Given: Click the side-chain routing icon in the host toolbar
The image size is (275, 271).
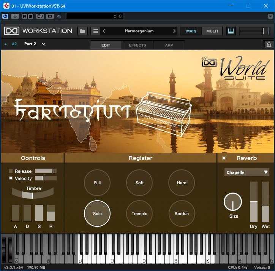Looking at the screenshot, I should click(x=15, y=16).
